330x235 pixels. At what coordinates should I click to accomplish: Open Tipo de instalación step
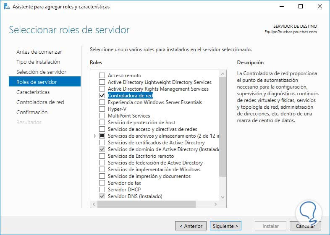coord(38,62)
